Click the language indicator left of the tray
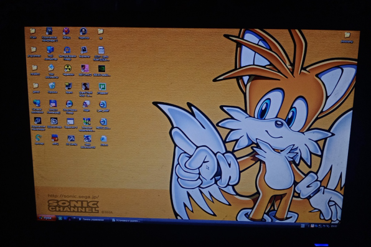Viewport: 371px width, 247px height. coord(303,226)
